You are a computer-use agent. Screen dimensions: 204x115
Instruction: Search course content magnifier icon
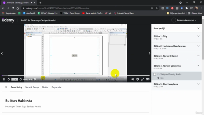click(x=6, y=87)
